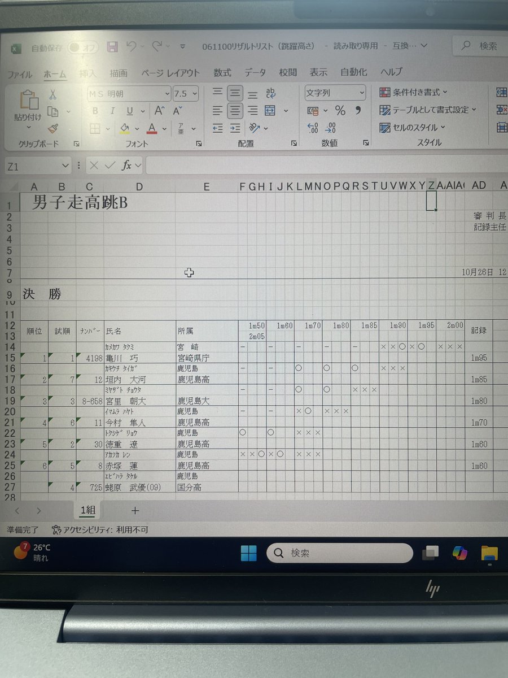Toggle Underline formatting

pos(129,111)
